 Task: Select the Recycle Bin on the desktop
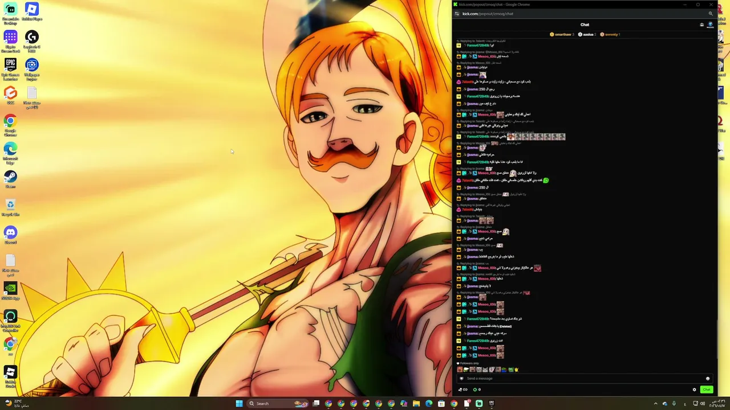pos(10,207)
